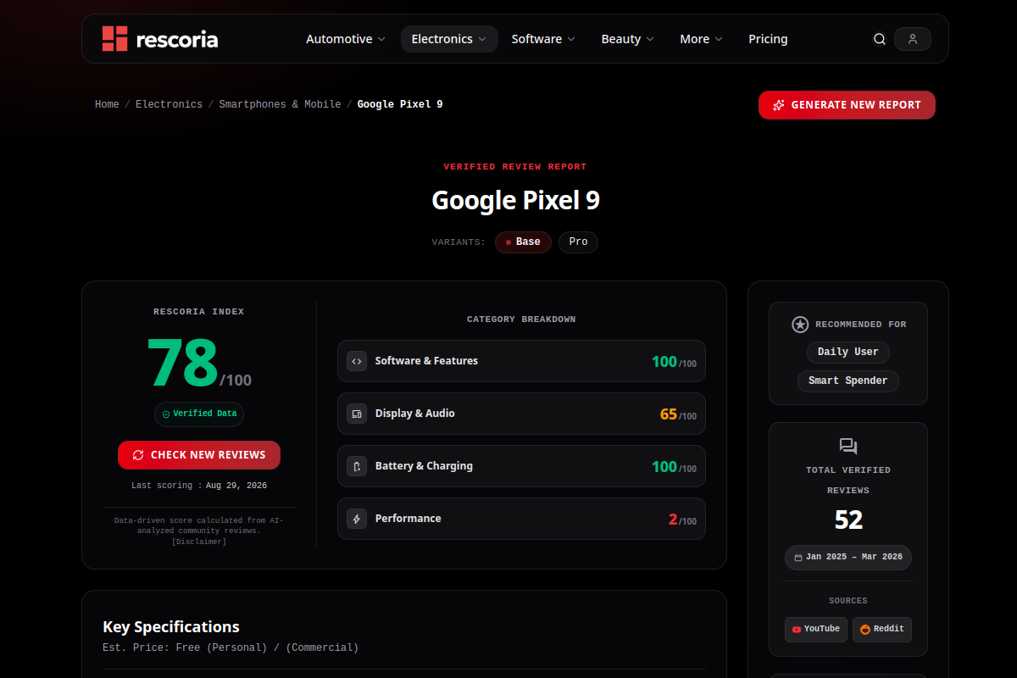Click the Software & Features code icon
Screen dimensions: 1017x678
(357, 361)
